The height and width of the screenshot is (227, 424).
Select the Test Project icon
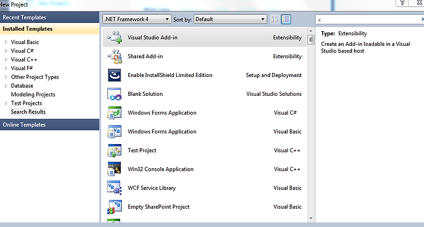114,151
